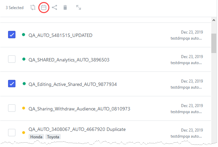
Task: Check QA_SHARED_Analytics_AUTO_3896503 checkbox
Action: click(x=12, y=59)
